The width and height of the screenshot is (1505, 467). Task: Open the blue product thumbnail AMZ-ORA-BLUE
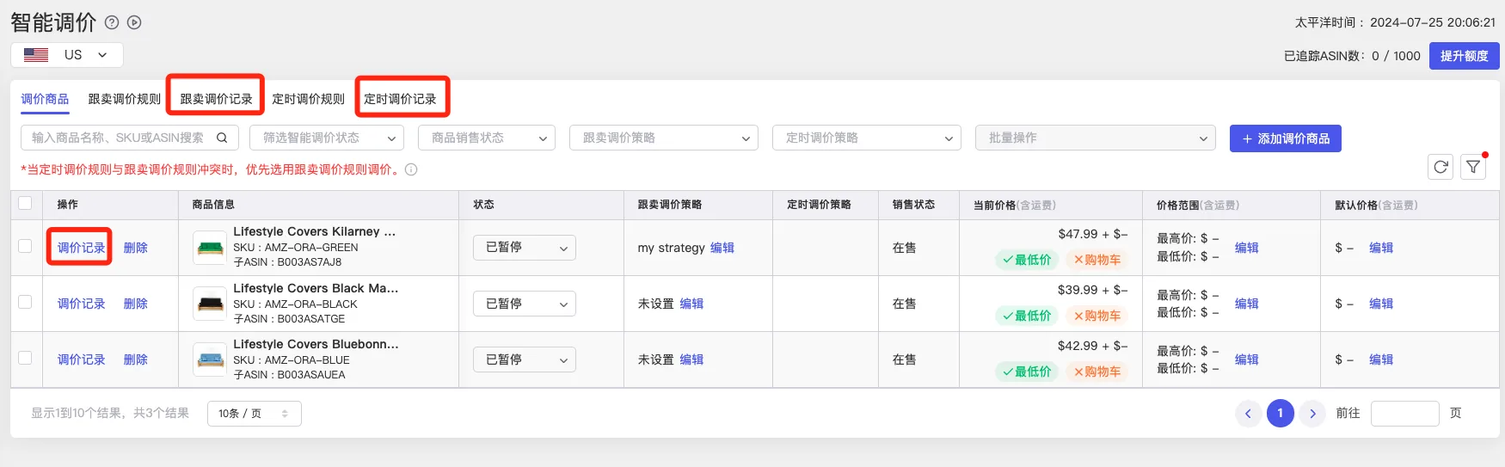[210, 359]
